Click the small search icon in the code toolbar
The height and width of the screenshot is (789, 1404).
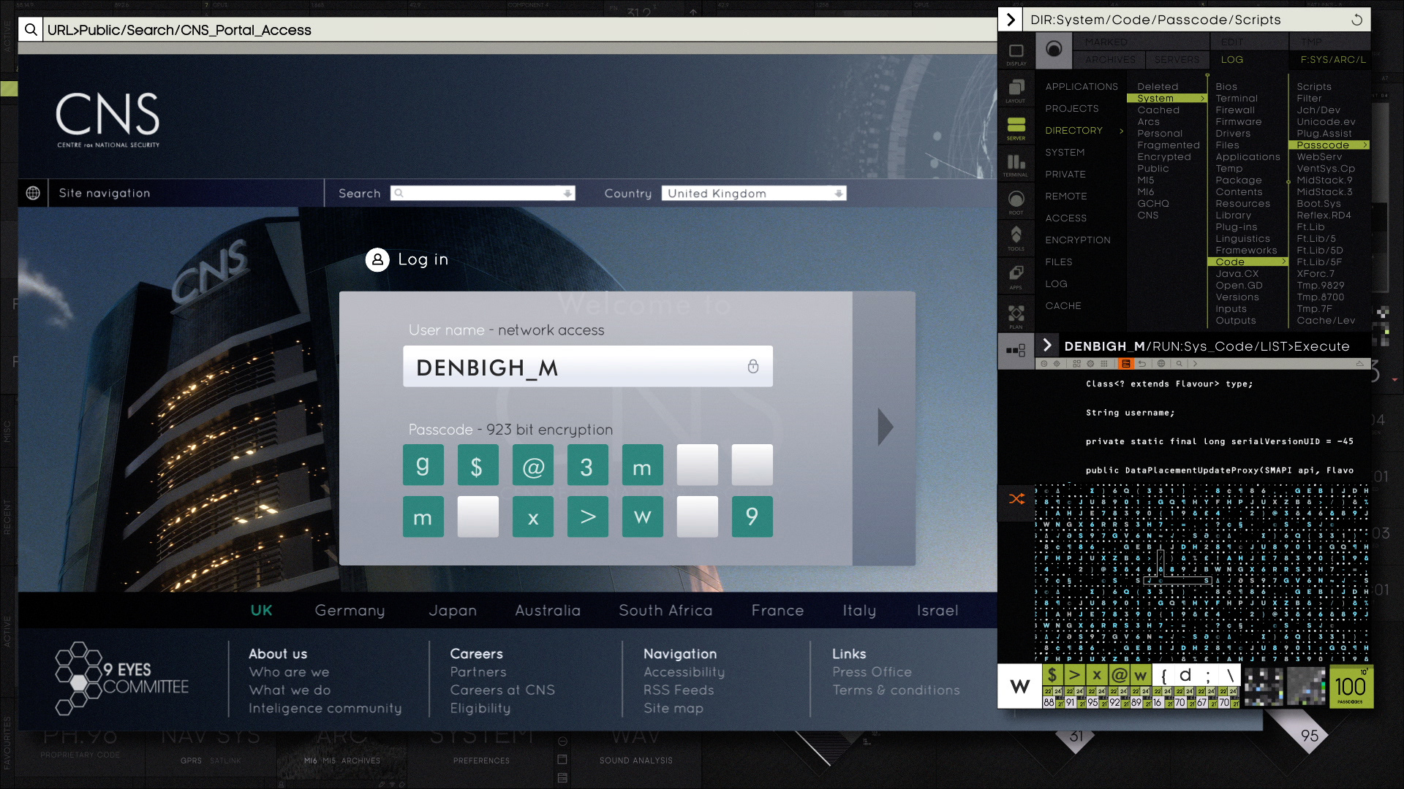point(1179,364)
